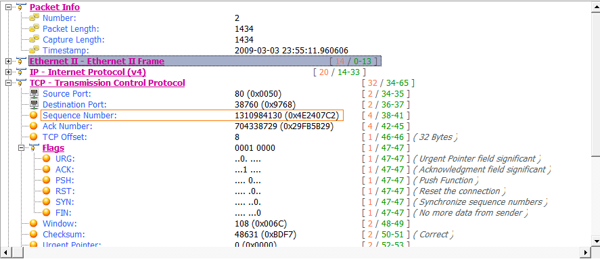Select the Window row label
Image resolution: width=600 pixels, height=259 pixels.
pyautogui.click(x=60, y=223)
